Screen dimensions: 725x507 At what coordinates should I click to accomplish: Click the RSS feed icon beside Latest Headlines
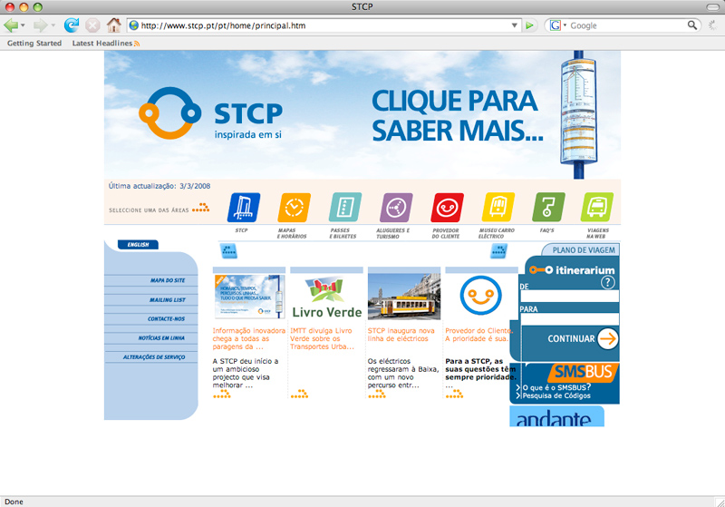(137, 44)
